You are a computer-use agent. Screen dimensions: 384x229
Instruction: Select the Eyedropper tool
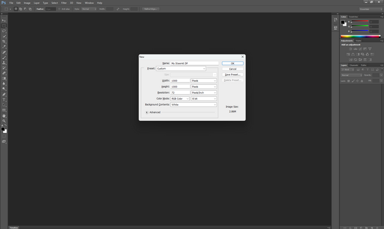[4, 47]
